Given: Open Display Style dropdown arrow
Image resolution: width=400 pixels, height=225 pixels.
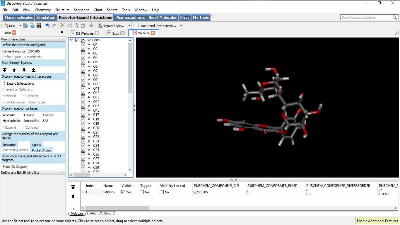Looking at the screenshot, I should click(x=129, y=25).
